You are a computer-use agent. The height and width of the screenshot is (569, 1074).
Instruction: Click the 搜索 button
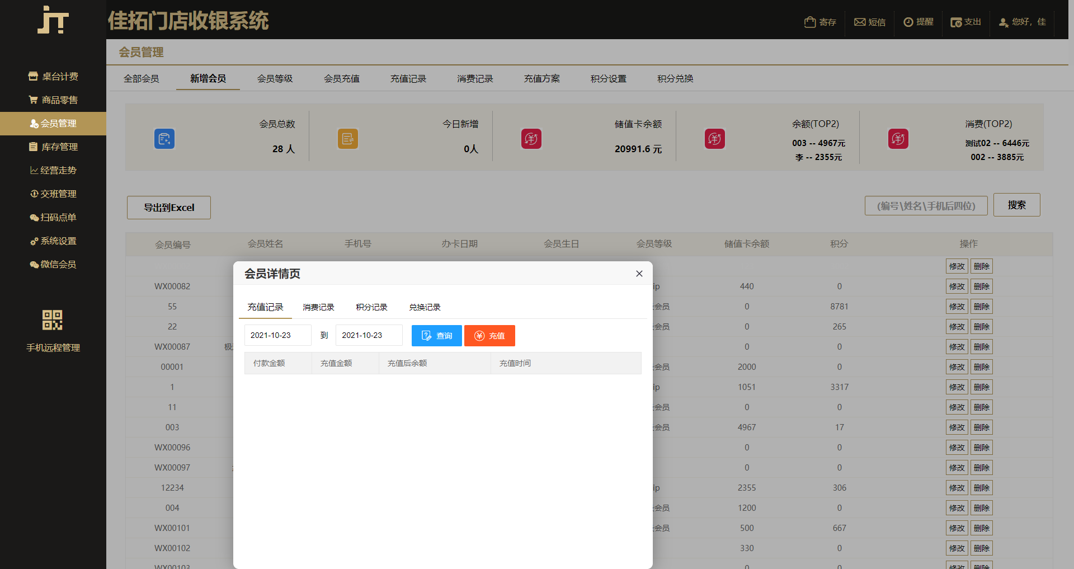tap(1016, 205)
